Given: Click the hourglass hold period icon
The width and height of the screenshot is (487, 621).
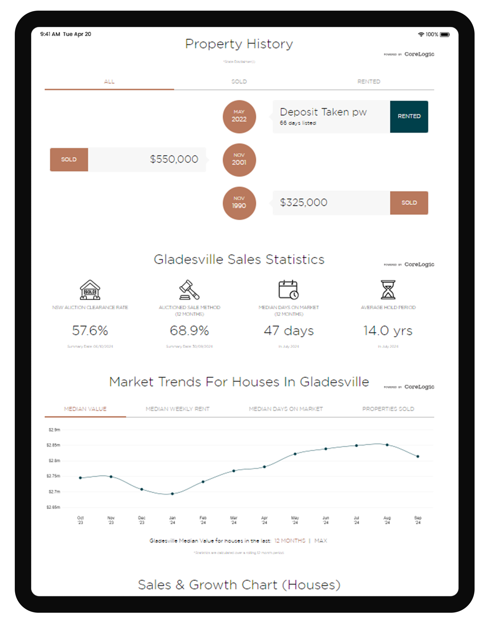Looking at the screenshot, I should (388, 290).
